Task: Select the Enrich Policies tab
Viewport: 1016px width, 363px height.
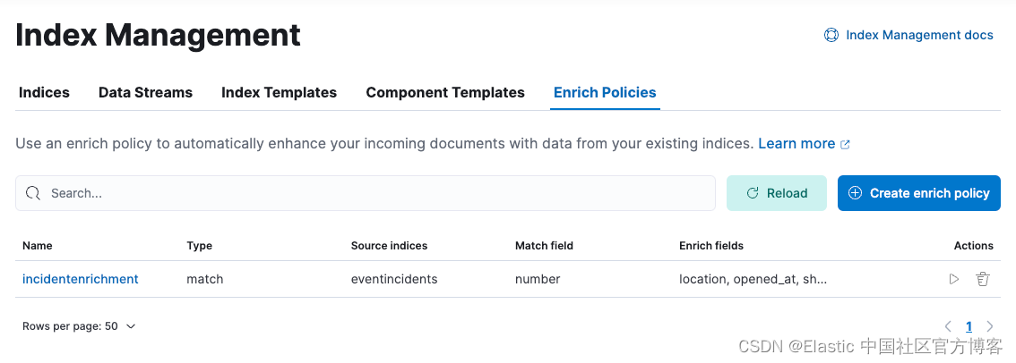Action: (x=605, y=92)
